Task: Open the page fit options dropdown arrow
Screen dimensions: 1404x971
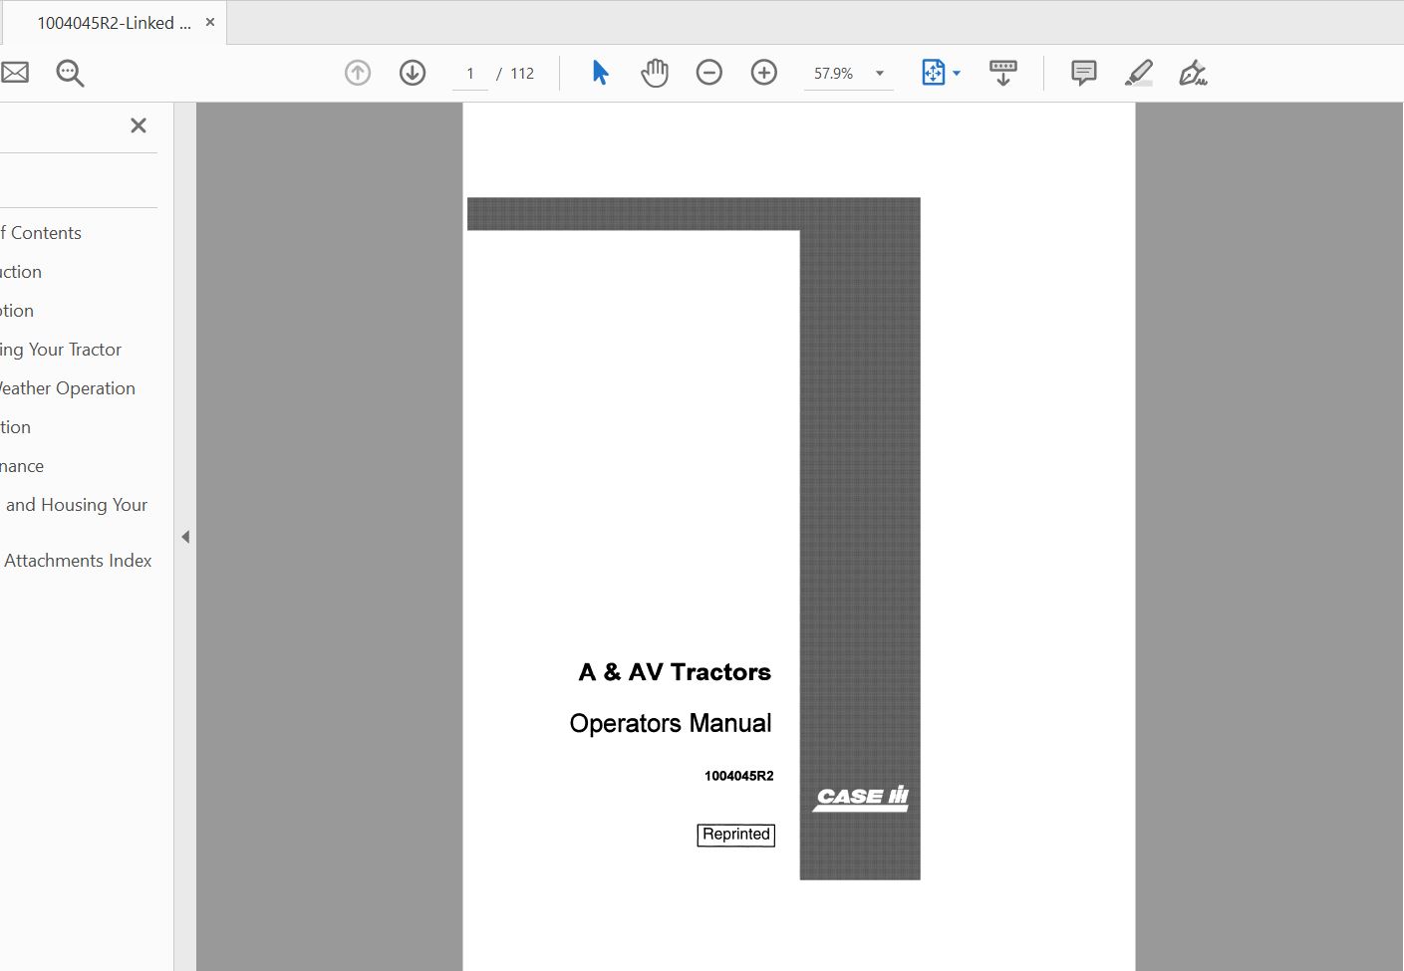Action: point(955,73)
